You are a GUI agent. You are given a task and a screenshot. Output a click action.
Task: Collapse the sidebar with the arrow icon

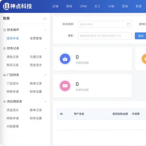[45, 19]
